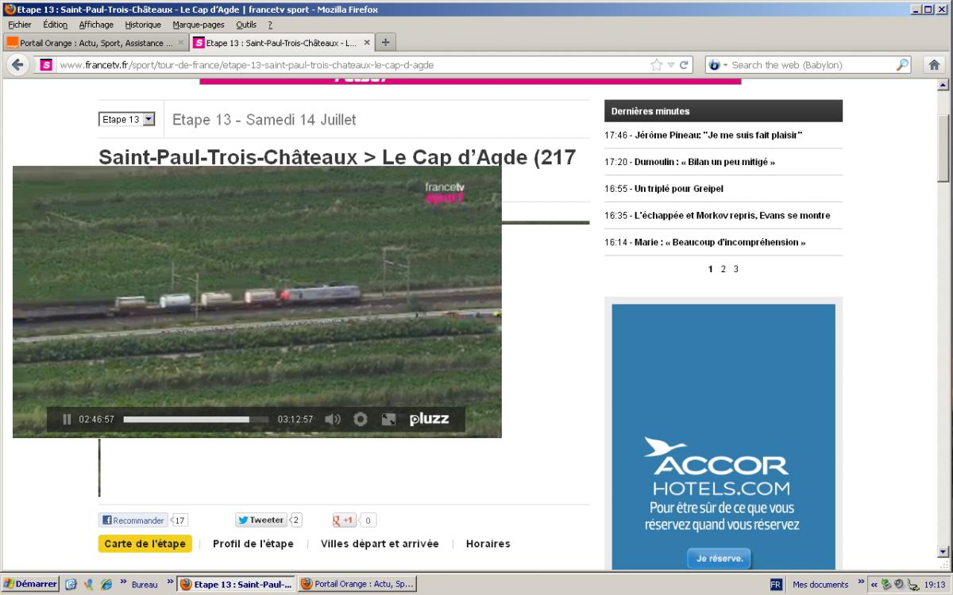Open video player settings gear

(x=361, y=420)
